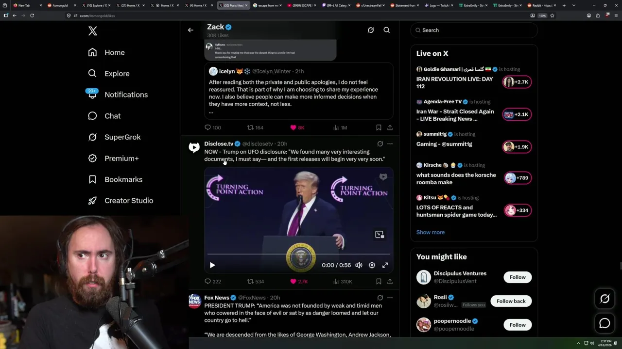
Task: Open Creator Studio in the sidebar
Action: (x=121, y=201)
